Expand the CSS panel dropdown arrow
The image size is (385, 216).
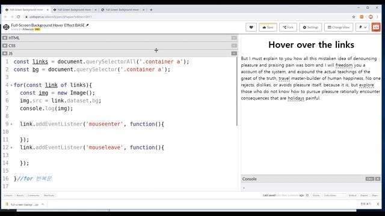click(x=234, y=46)
